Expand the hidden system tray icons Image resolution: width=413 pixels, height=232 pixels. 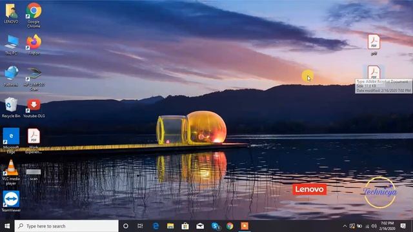(x=345, y=226)
